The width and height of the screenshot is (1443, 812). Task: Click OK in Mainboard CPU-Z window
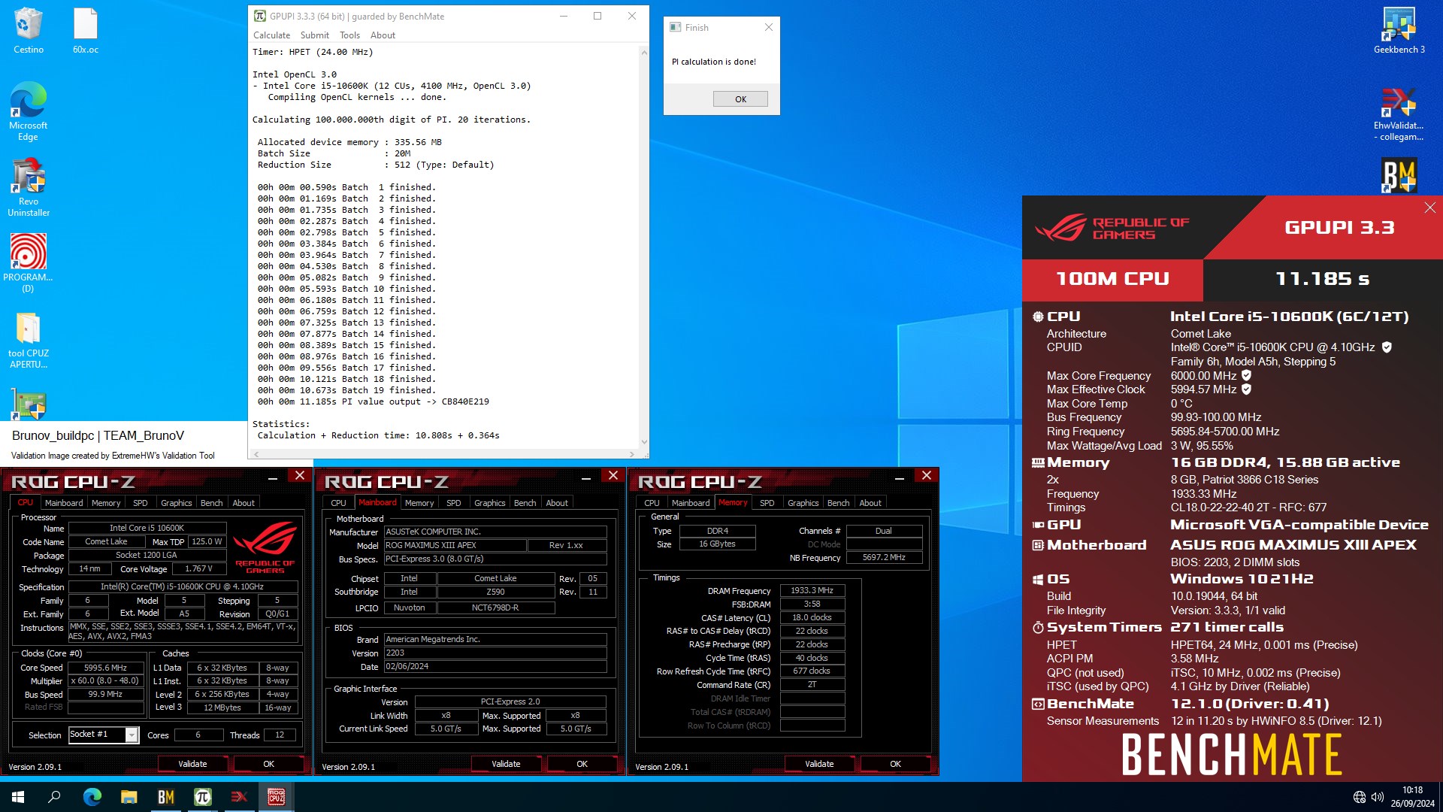tap(582, 764)
